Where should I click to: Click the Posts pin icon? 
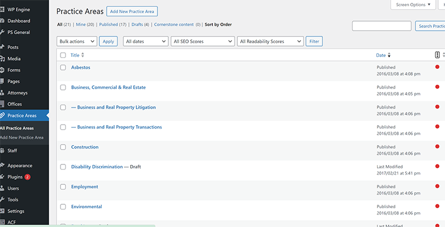[2, 47]
